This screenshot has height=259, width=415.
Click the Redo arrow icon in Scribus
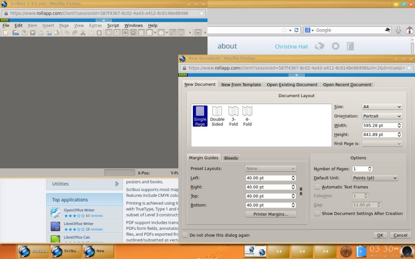click(75, 33)
